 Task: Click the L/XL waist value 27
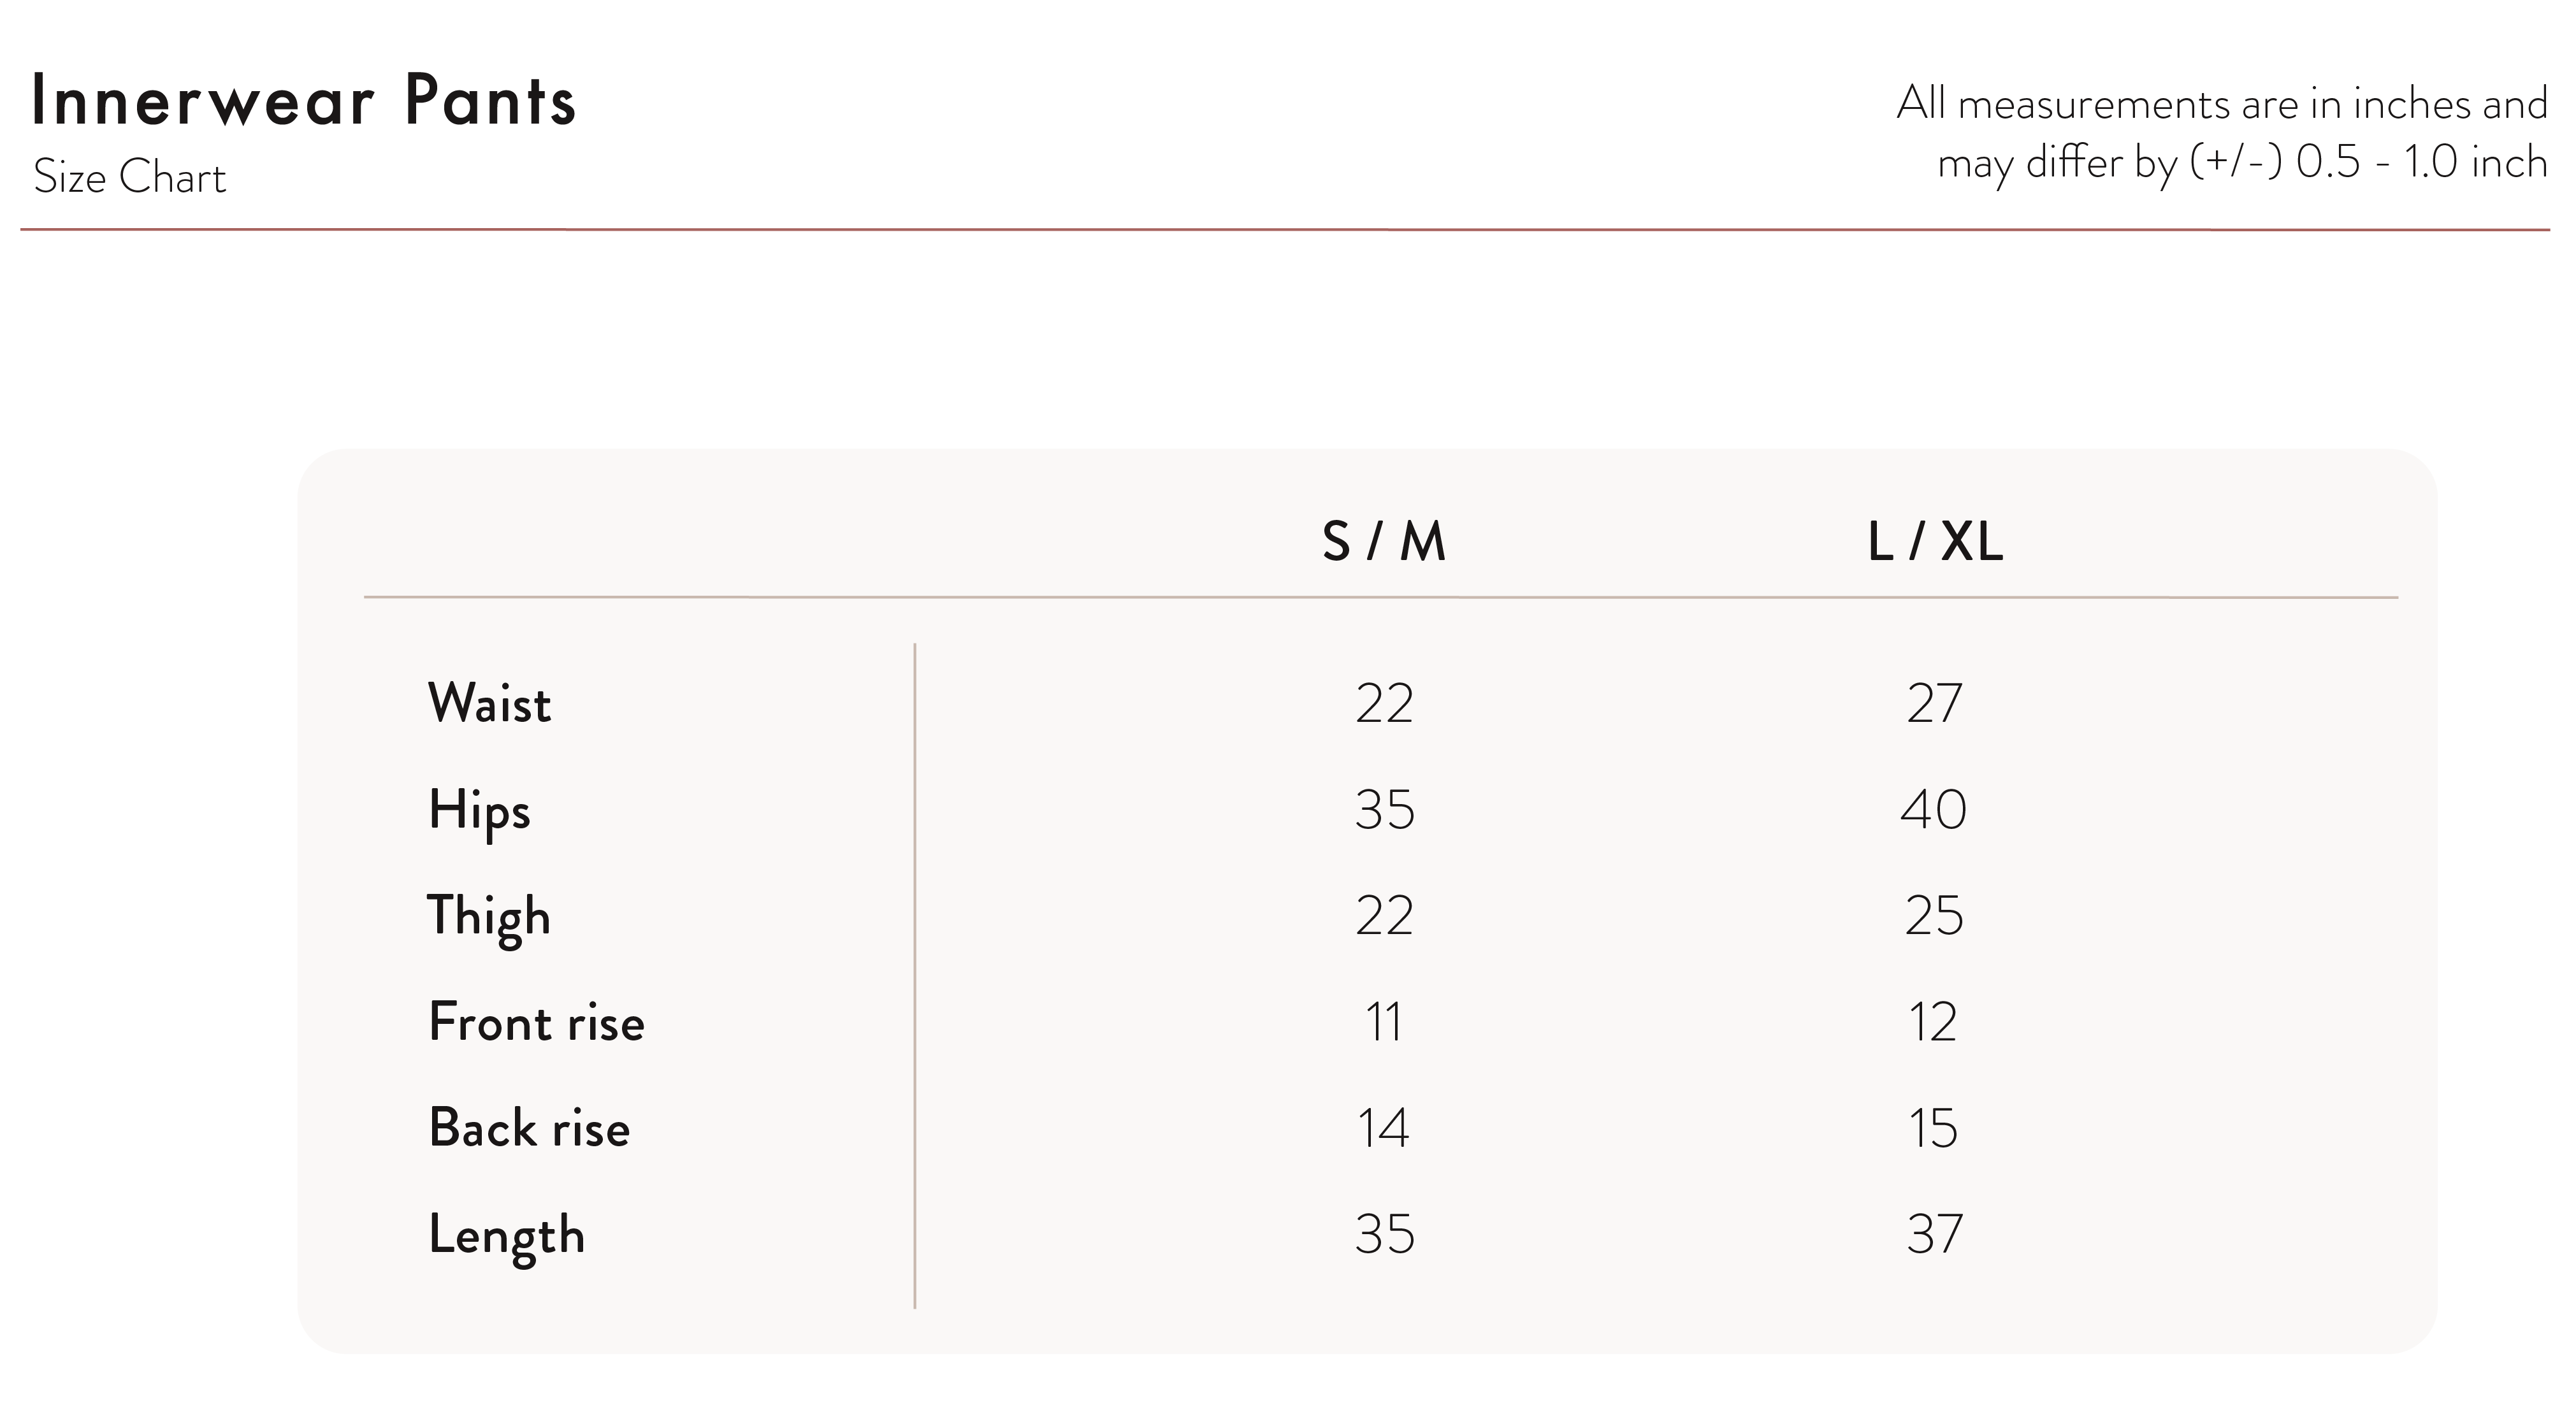click(1935, 704)
